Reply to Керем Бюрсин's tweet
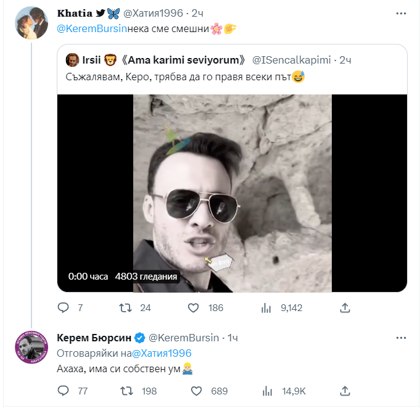Viewport: 420px width, 408px height. coord(63,391)
